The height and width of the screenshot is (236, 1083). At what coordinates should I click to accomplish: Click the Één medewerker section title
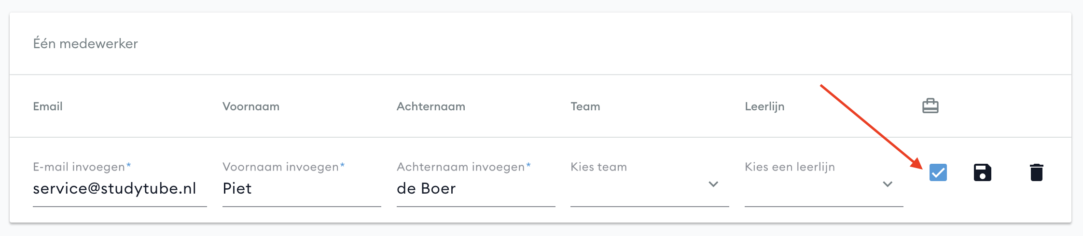coord(85,43)
